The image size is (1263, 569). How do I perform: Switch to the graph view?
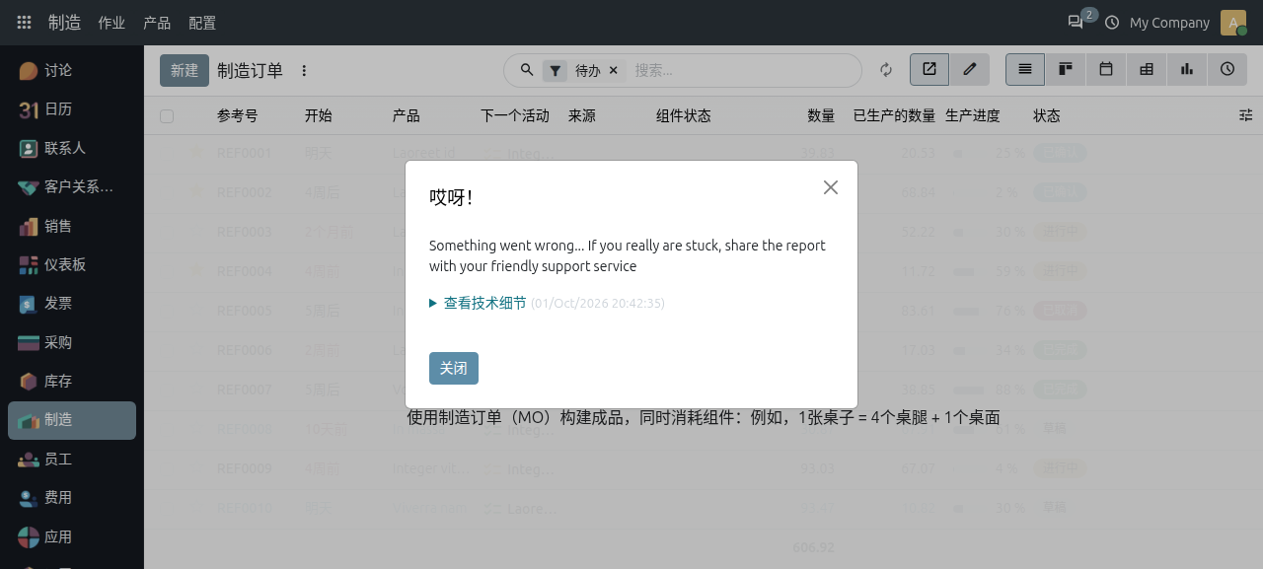point(1187,69)
